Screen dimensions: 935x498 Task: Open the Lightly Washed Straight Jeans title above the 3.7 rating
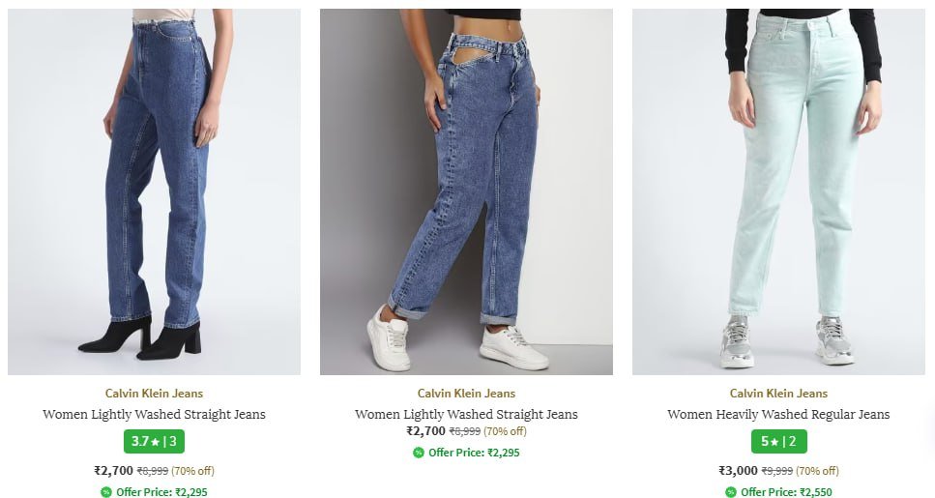click(154, 415)
